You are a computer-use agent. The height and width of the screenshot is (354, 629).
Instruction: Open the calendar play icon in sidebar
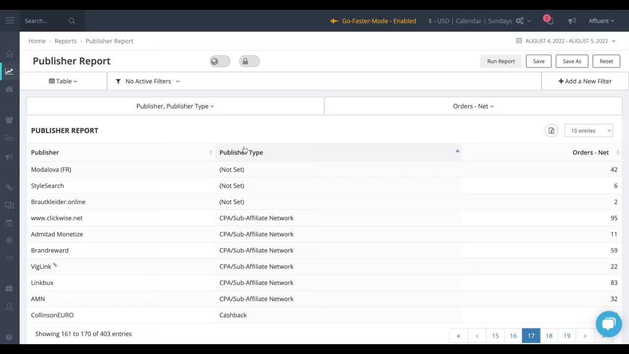tap(9, 223)
